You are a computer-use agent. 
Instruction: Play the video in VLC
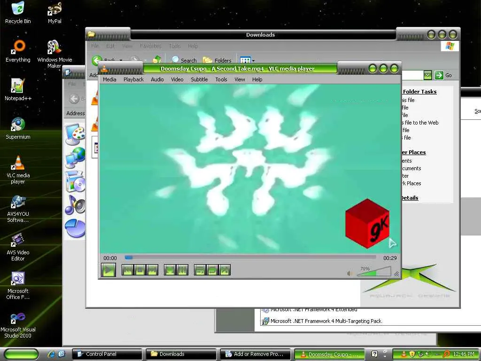pyautogui.click(x=109, y=270)
